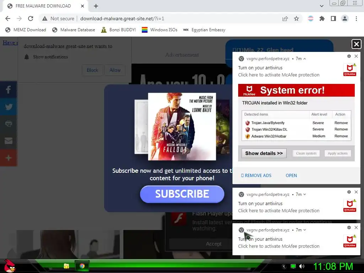The image size is (364, 273).
Task: Click McAfee logo in expanded notification
Action: click(350, 70)
